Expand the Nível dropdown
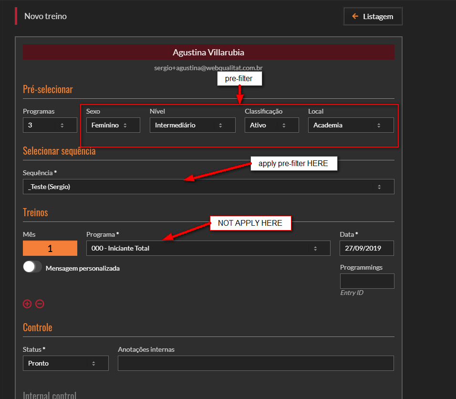Image resolution: width=456 pixels, height=399 pixels. tap(192, 125)
